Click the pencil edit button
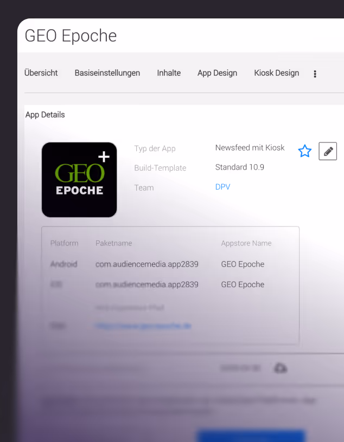This screenshot has width=344, height=442. pyautogui.click(x=328, y=151)
